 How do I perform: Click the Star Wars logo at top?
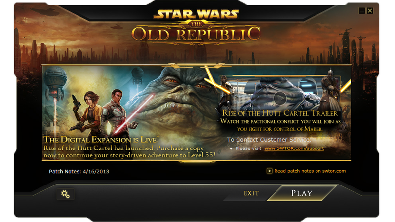[196, 14]
